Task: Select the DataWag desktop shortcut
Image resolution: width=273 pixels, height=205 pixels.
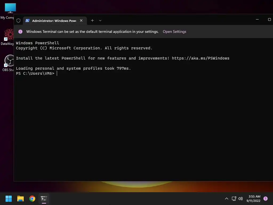Action: [7, 37]
